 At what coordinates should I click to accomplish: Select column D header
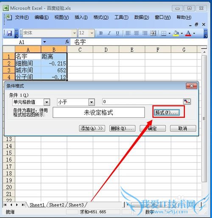point(106,50)
